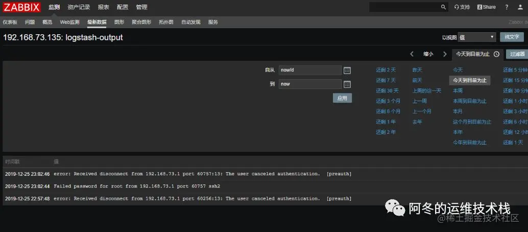Go to 拓扑图 submenu
This screenshot has width=528, height=232.
166,22
